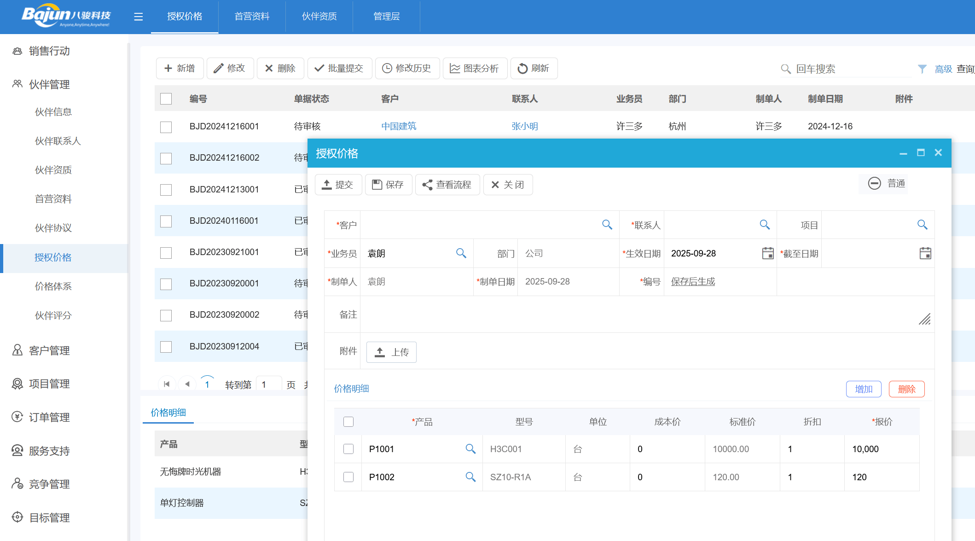975x541 pixels.
Task: Expand the 客户管理 sidebar menu
Action: tap(49, 350)
